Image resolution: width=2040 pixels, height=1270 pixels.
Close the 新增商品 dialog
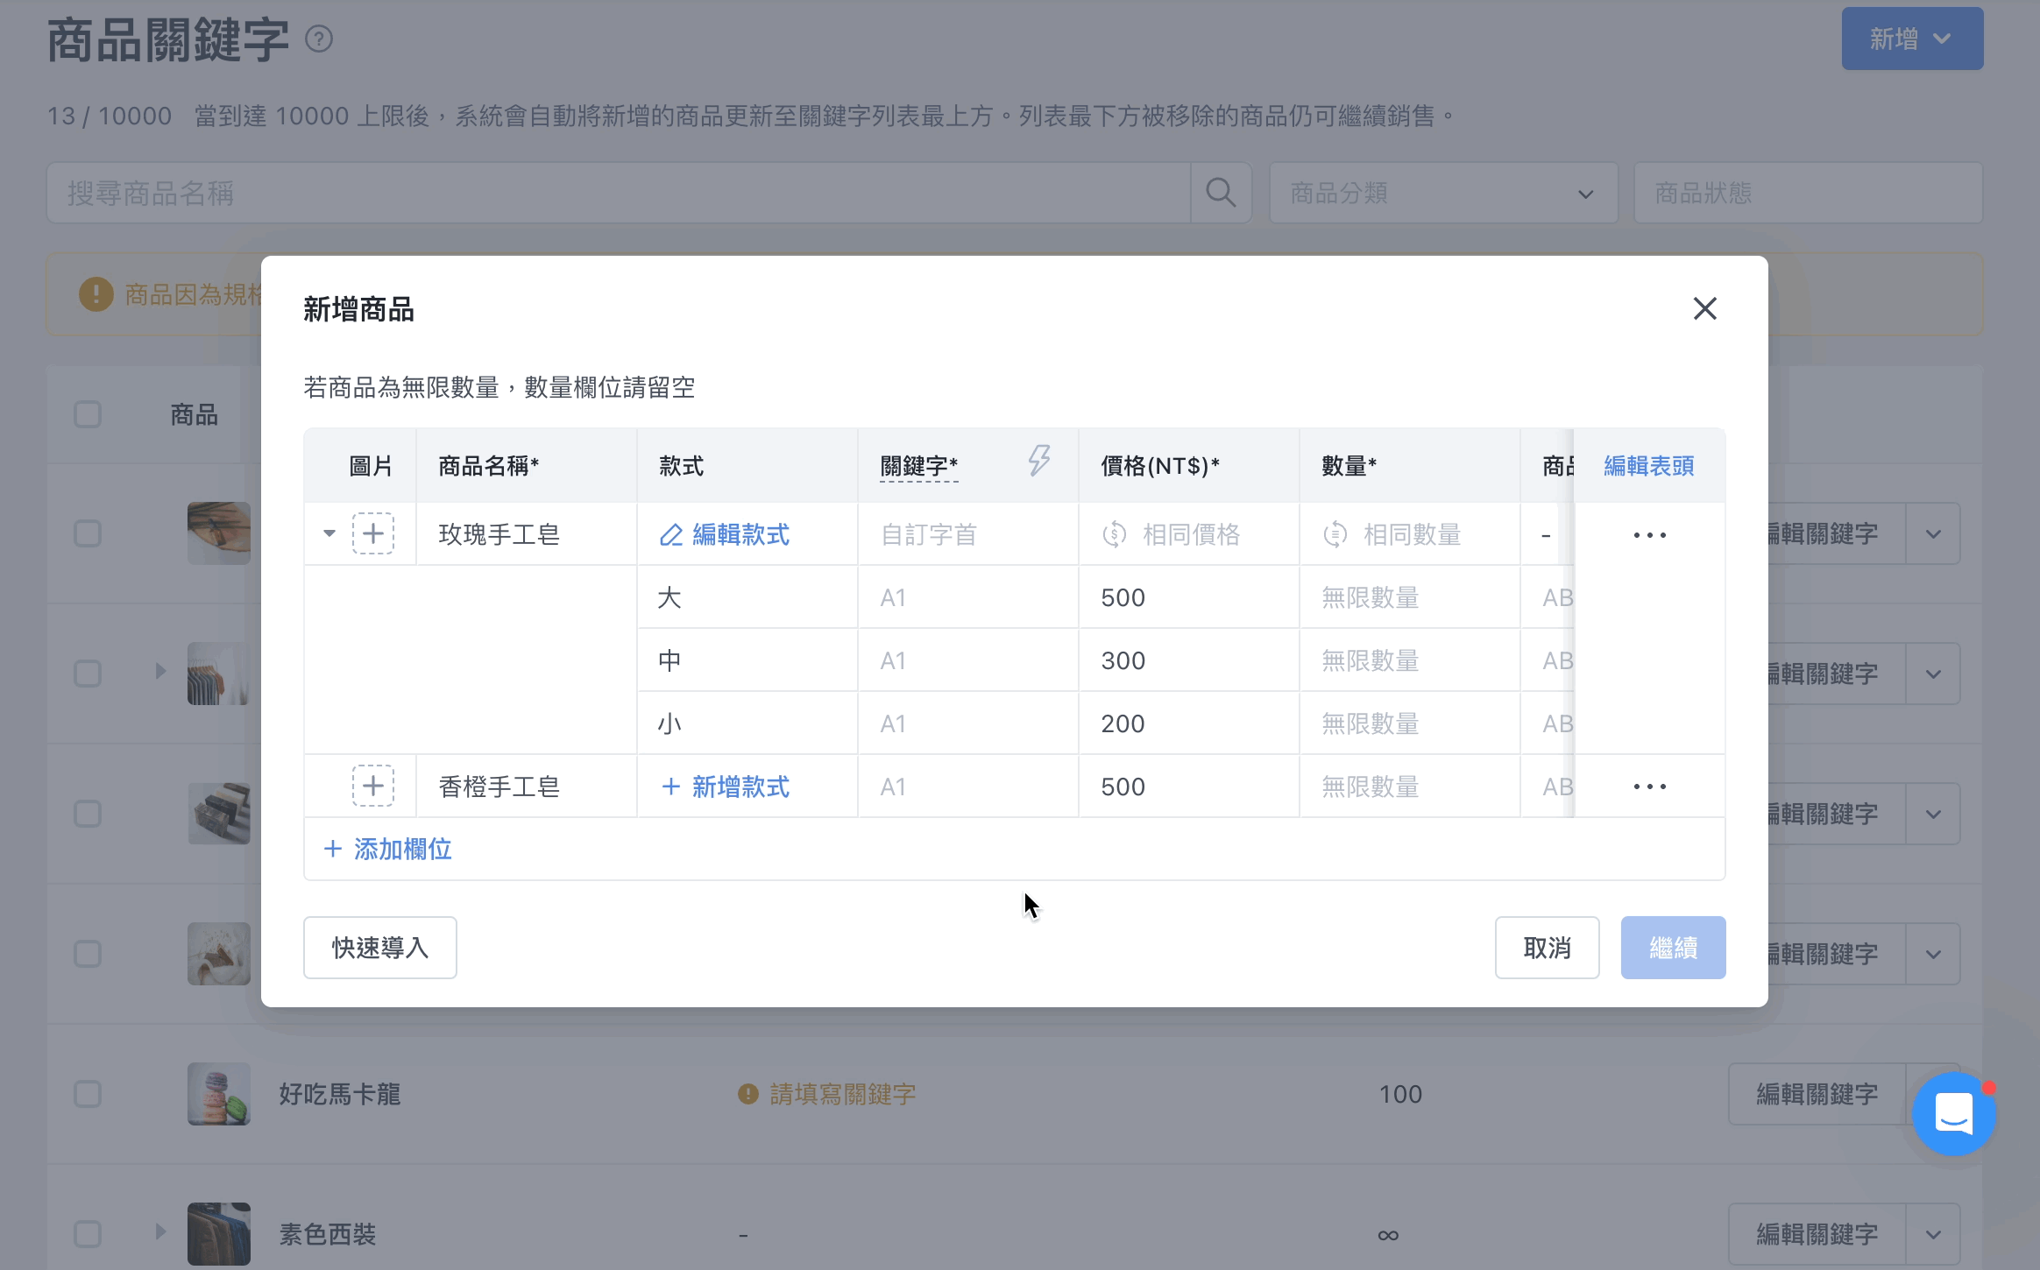pyautogui.click(x=1704, y=308)
